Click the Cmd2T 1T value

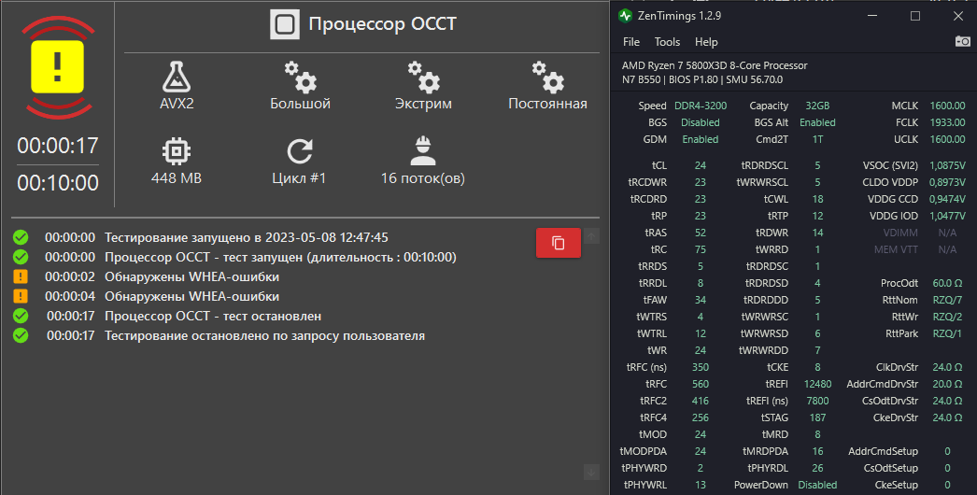click(817, 140)
